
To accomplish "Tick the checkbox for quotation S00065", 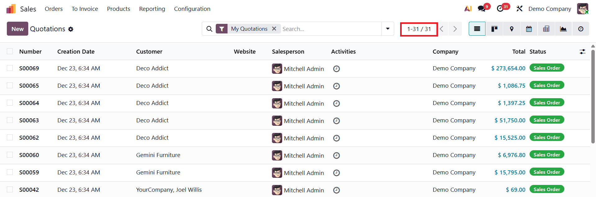I will click(x=10, y=86).
